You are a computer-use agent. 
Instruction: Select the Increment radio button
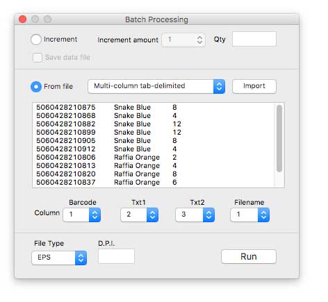point(36,40)
